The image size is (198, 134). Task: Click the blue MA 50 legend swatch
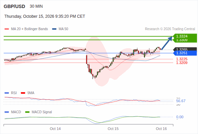click(54, 29)
